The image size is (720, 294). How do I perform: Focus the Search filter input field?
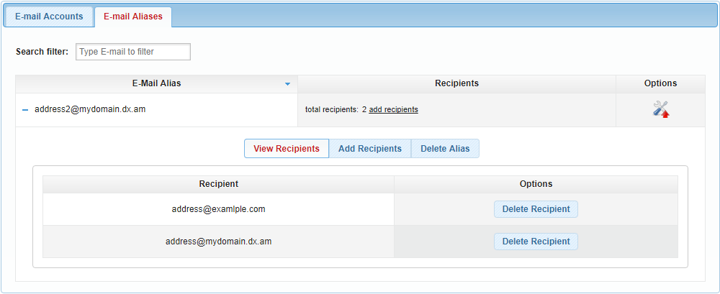[133, 52]
